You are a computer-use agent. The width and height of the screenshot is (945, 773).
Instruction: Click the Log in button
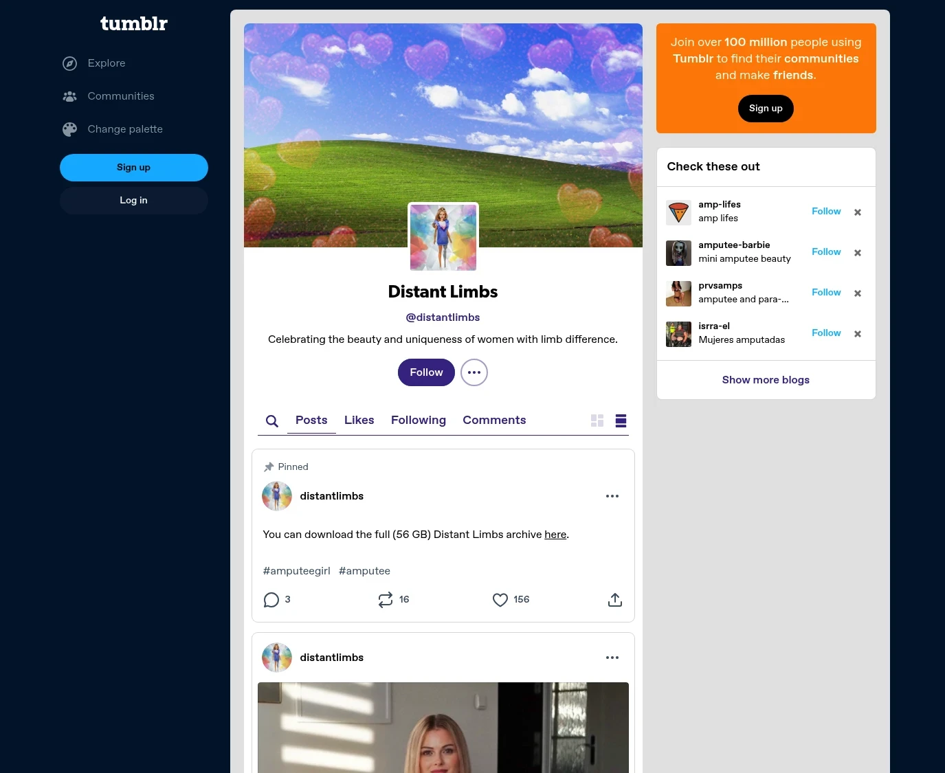coord(134,201)
